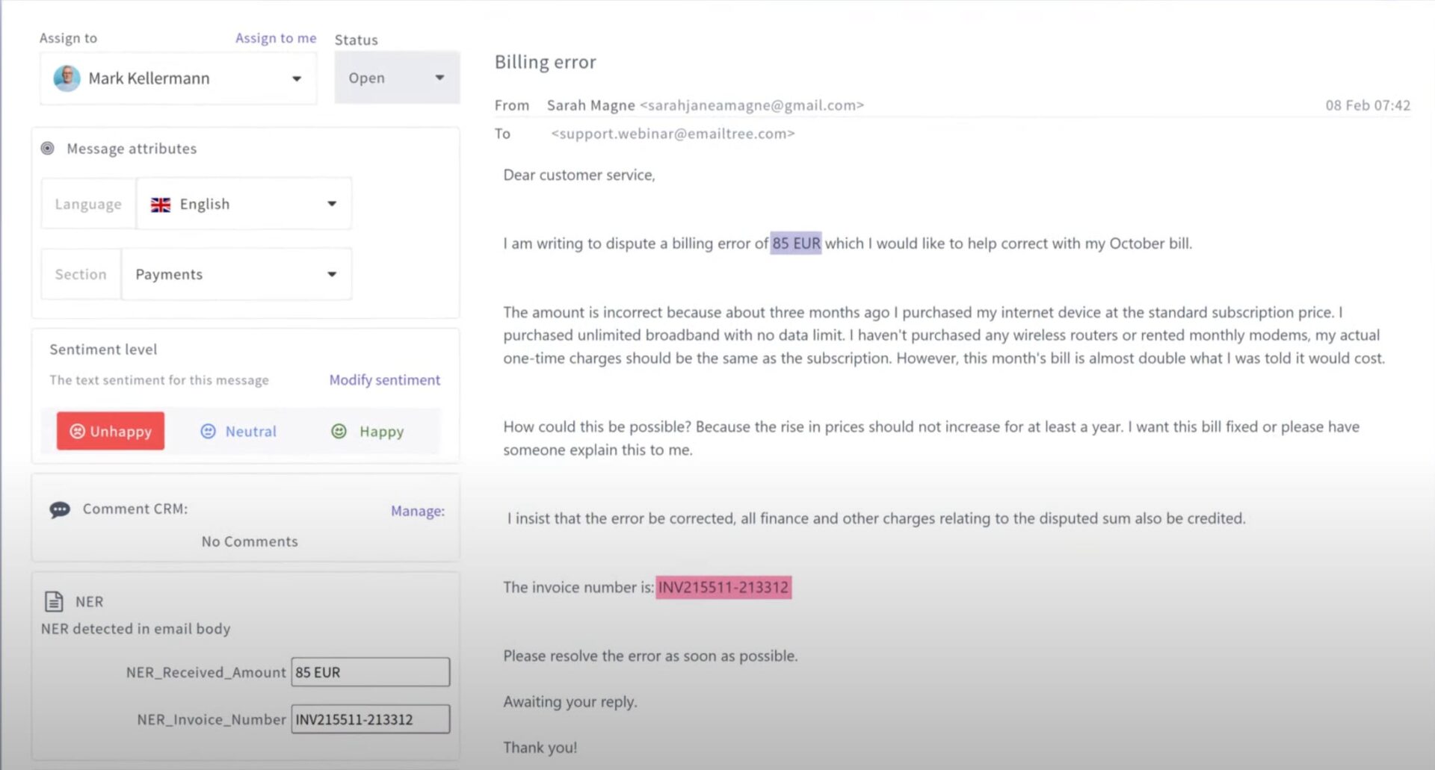
Task: Click the highlighted 85 EUR entity
Action: pos(796,243)
